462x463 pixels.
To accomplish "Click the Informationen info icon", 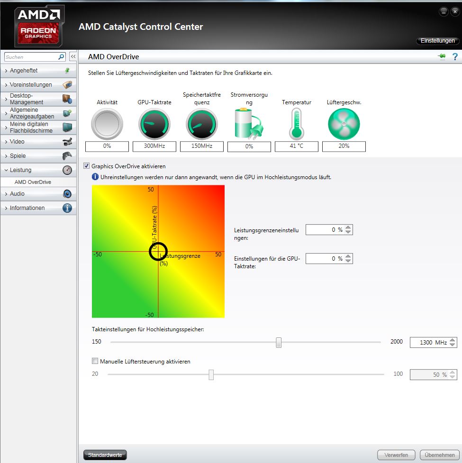I will [x=67, y=208].
